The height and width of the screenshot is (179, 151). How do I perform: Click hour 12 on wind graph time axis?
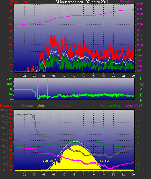(x=74, y=76)
